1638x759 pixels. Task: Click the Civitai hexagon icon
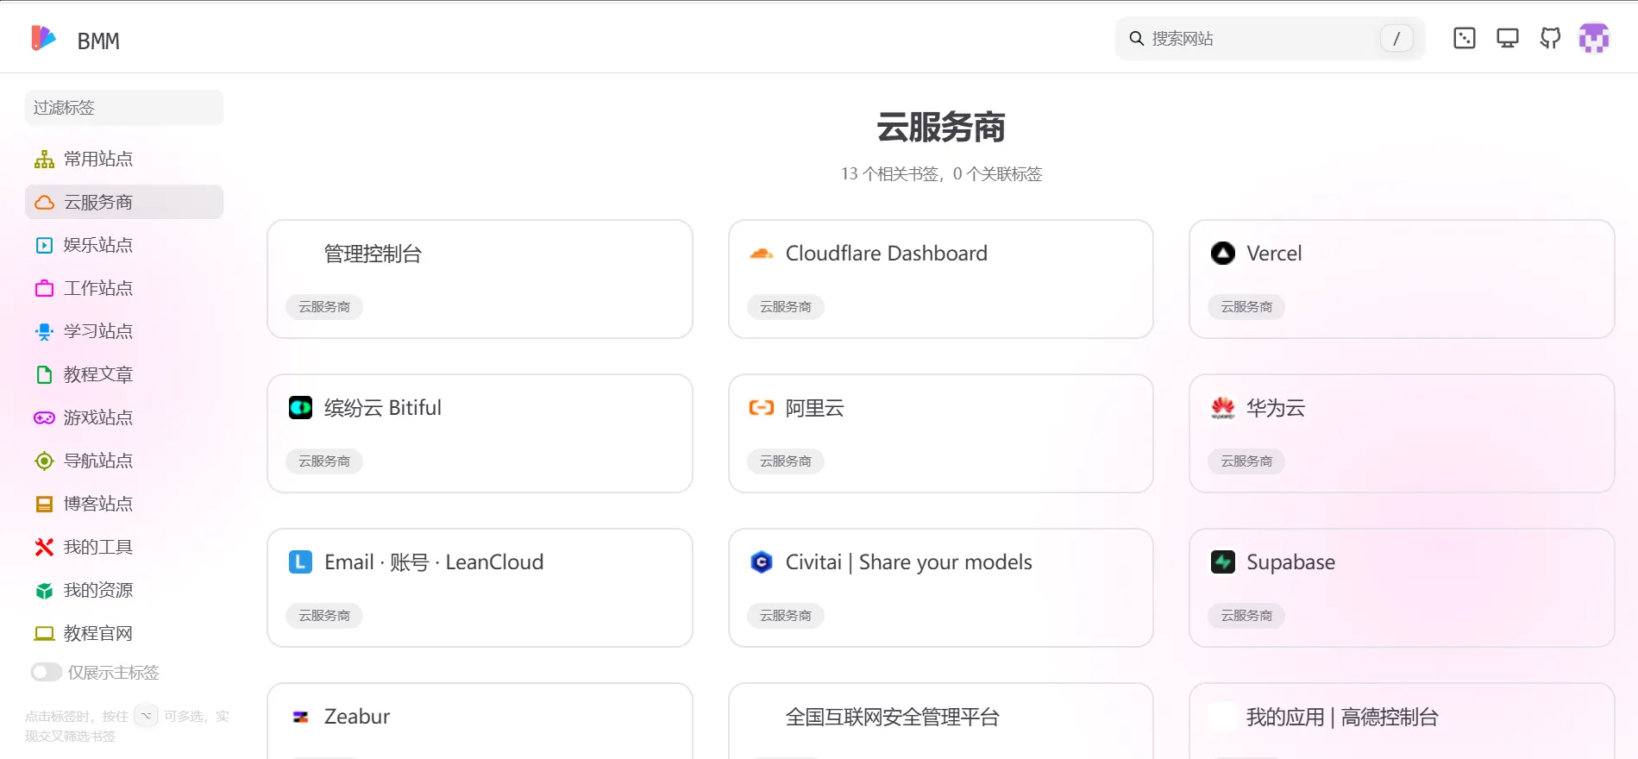pyautogui.click(x=762, y=561)
